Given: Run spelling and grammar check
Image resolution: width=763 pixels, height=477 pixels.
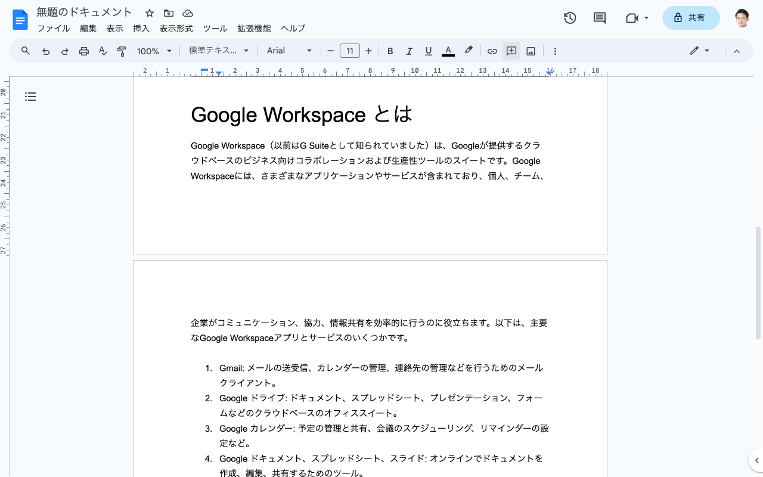Looking at the screenshot, I should [x=103, y=51].
